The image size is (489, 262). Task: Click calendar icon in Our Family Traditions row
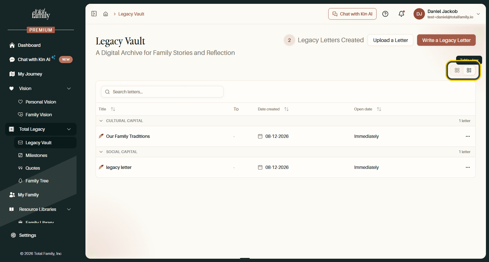260,136
